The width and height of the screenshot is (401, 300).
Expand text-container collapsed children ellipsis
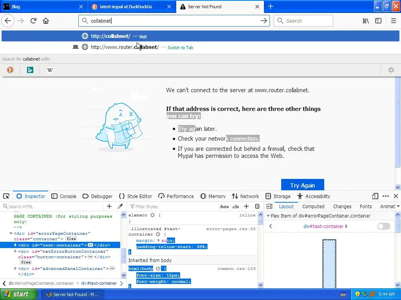point(90,245)
